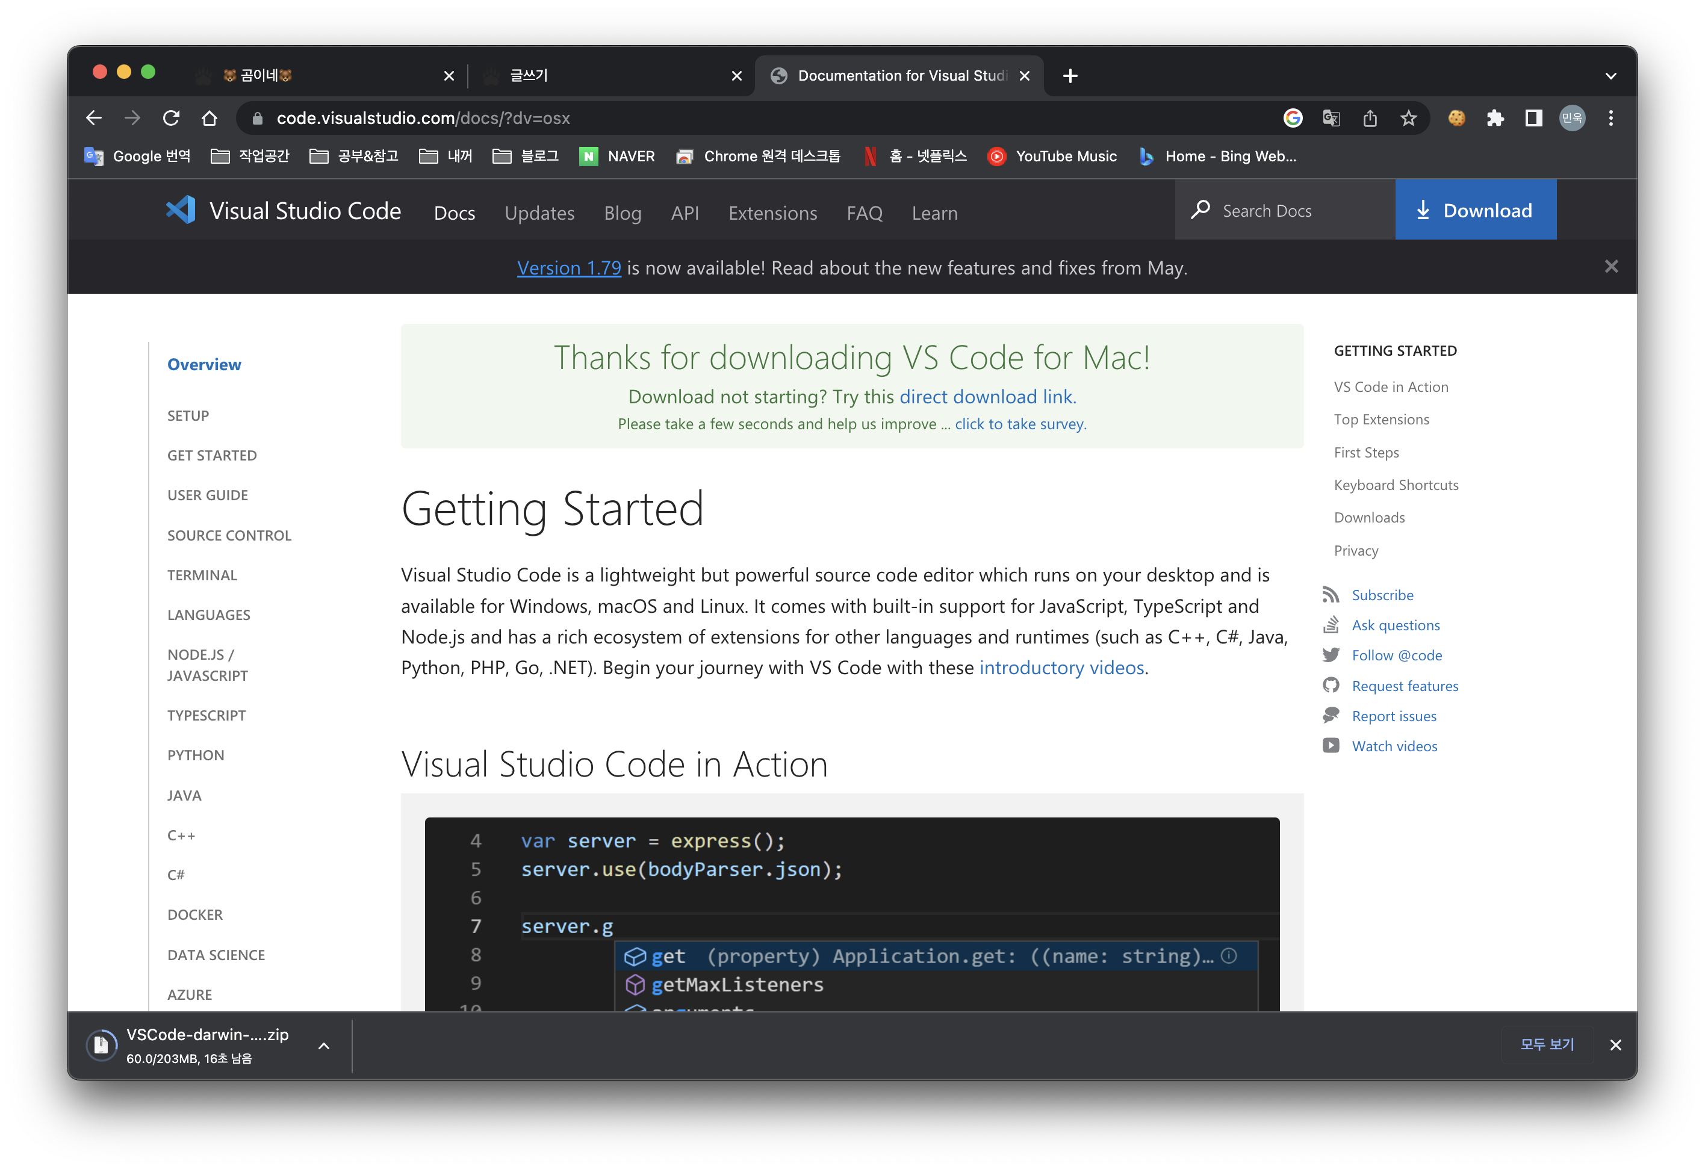The image size is (1705, 1169).
Task: Click the home button icon
Action: click(x=210, y=118)
